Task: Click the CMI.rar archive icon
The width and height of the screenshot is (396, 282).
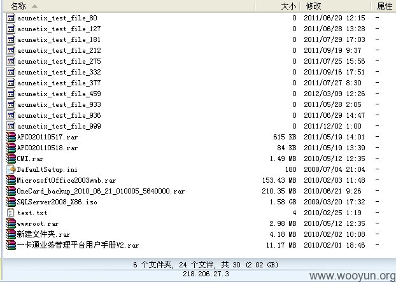Action: coord(11,159)
